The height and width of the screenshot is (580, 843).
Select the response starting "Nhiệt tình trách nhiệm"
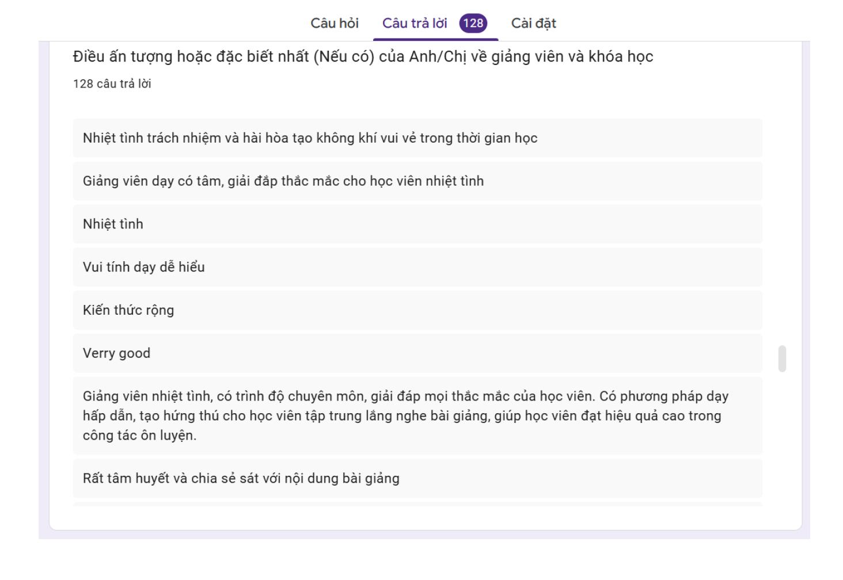310,138
